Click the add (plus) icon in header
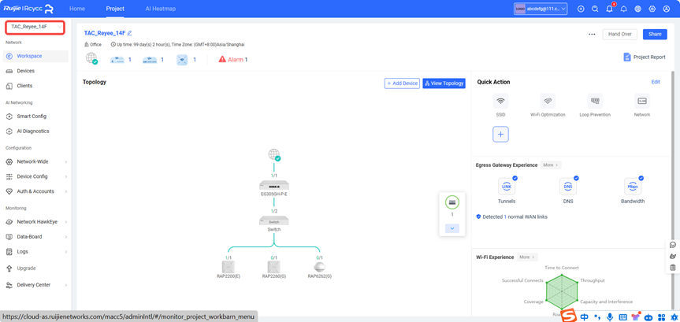 pos(582,9)
